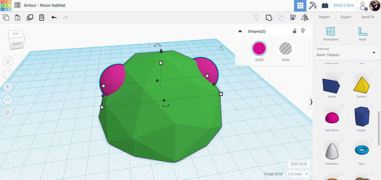Open the Blocks pickaxe mode
Viewport: 381px width, 180px height.
click(313, 6)
